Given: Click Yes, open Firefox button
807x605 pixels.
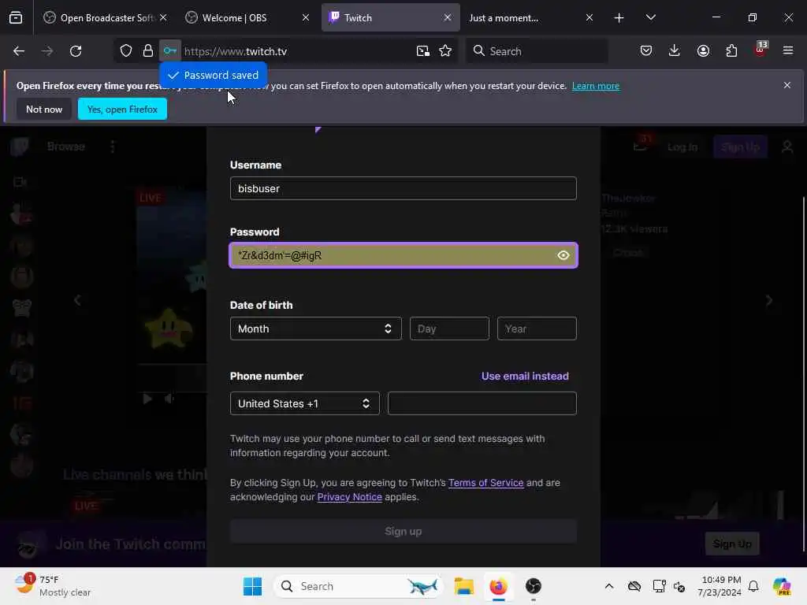Looking at the screenshot, I should click(122, 109).
